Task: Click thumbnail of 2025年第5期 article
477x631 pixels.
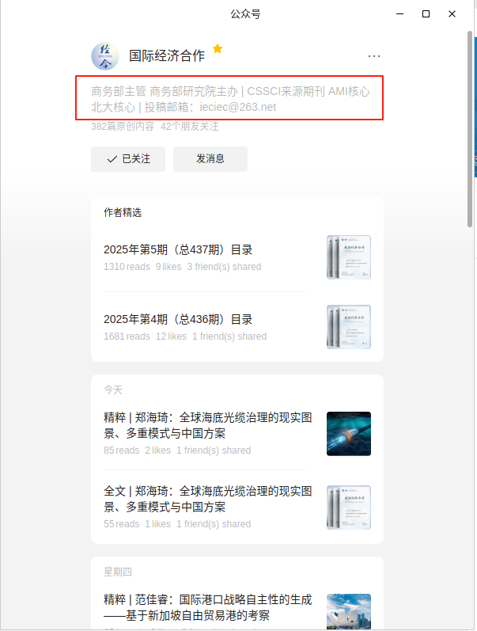Action: point(349,257)
